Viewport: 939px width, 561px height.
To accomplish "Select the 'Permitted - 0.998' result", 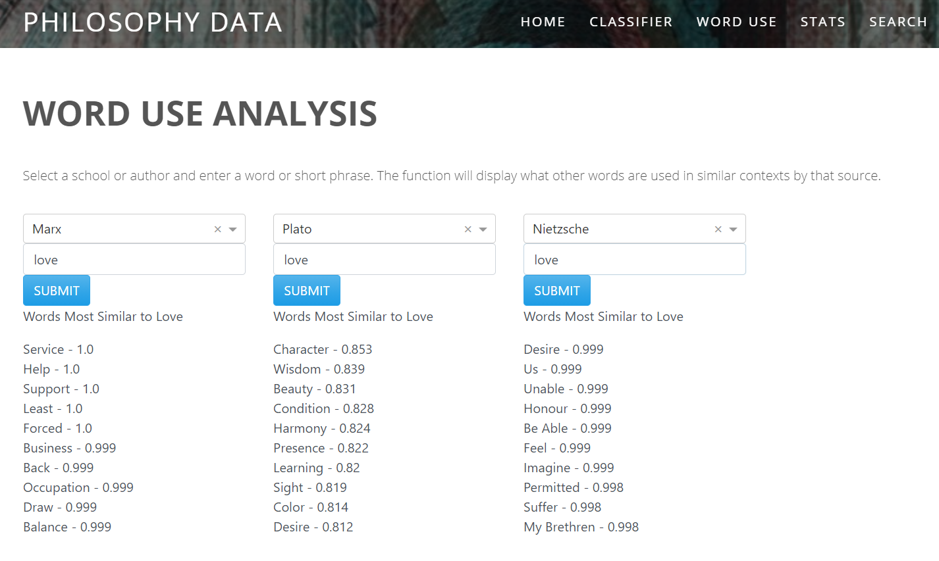I will (574, 487).
